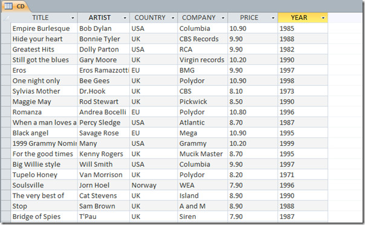Open the TITLE column filter dropdown
The height and width of the screenshot is (225, 365).
[x=73, y=18]
